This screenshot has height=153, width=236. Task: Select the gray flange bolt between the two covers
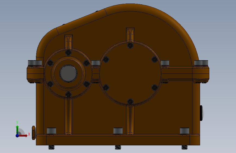[x=96, y=63]
